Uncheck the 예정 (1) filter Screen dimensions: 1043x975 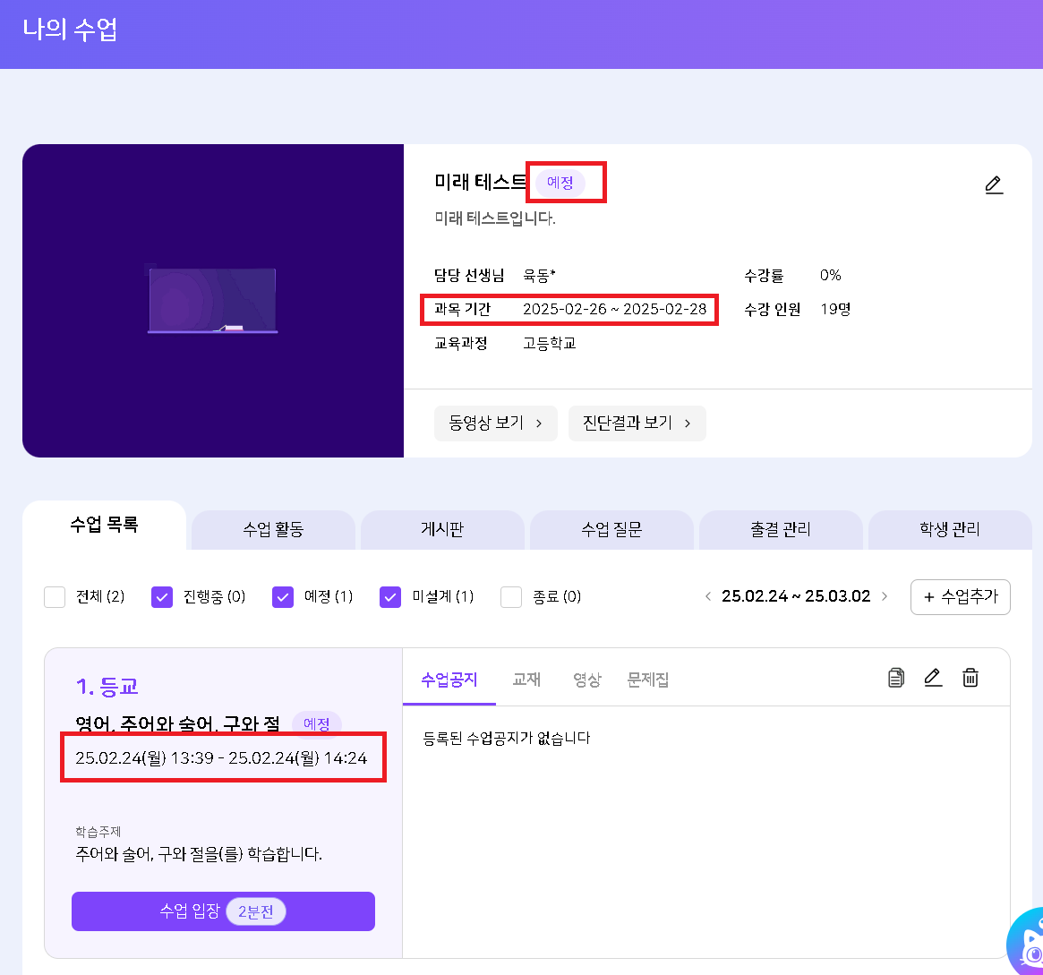tap(283, 597)
